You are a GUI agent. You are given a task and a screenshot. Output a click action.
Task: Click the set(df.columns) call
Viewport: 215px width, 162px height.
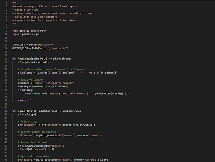click(x=58, y=87)
